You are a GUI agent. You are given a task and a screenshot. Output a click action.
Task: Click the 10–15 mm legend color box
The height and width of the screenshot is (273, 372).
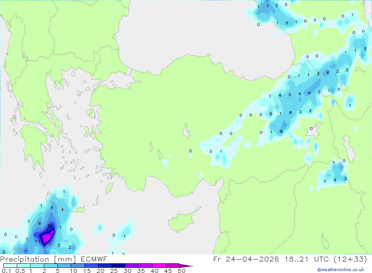click(78, 266)
